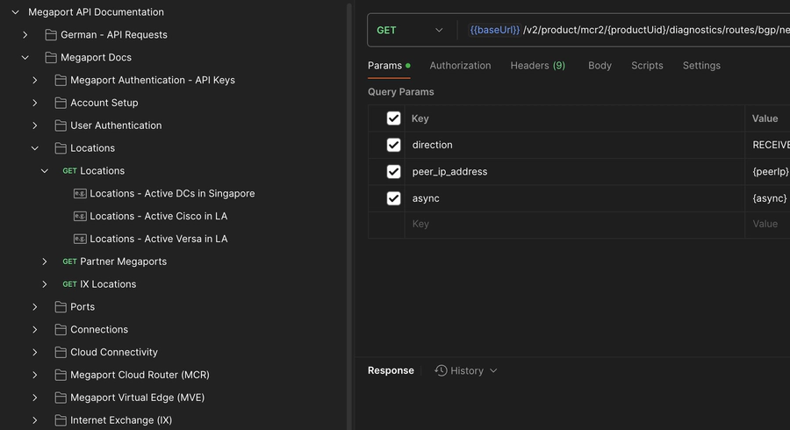Open the GET method dropdown
Screen dimensions: 790x430
[410, 30]
